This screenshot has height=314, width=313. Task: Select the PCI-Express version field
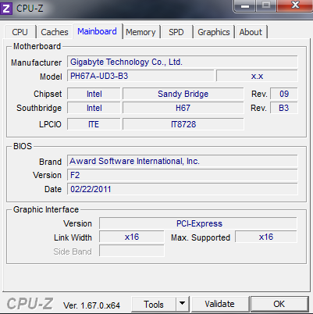pyautogui.click(x=198, y=223)
